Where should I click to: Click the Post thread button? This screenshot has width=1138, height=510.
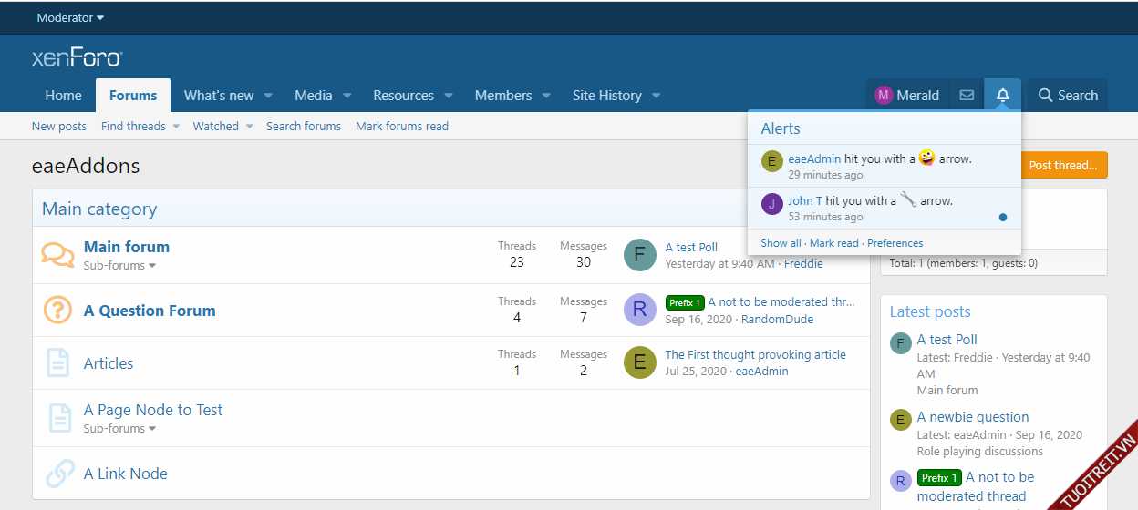click(1062, 165)
